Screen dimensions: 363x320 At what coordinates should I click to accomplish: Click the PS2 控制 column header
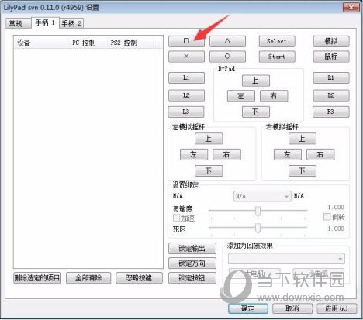[130, 43]
